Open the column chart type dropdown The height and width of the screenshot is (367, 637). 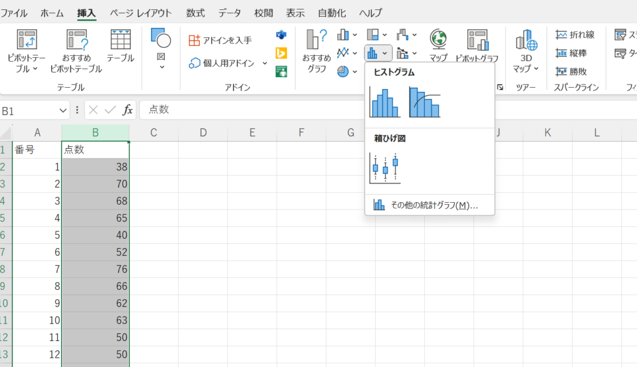pyautogui.click(x=347, y=35)
